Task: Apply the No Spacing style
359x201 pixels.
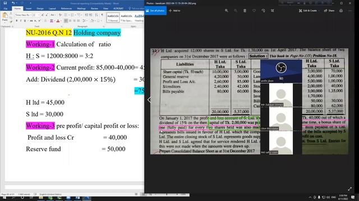Action: click(x=126, y=18)
